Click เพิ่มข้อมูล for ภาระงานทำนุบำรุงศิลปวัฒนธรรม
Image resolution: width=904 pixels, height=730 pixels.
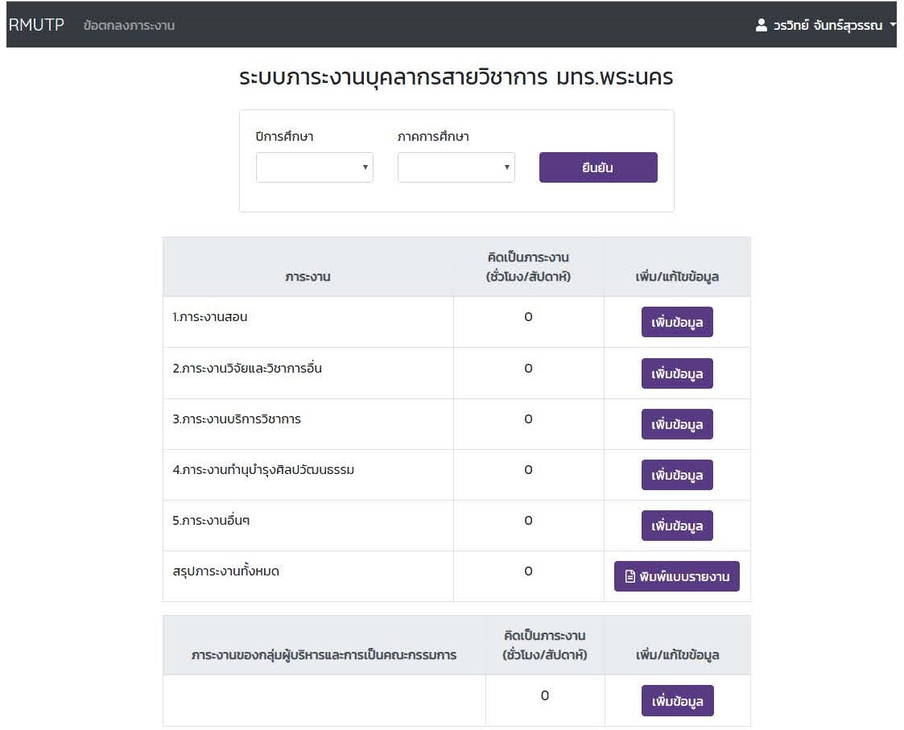pos(676,475)
